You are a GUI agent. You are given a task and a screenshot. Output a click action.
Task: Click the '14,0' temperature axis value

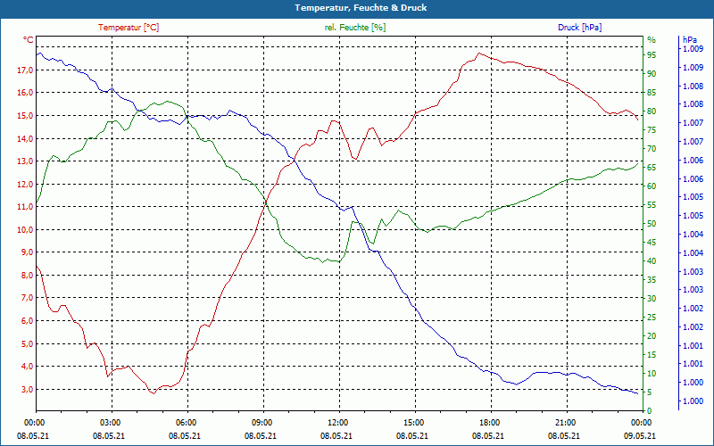tap(25, 139)
